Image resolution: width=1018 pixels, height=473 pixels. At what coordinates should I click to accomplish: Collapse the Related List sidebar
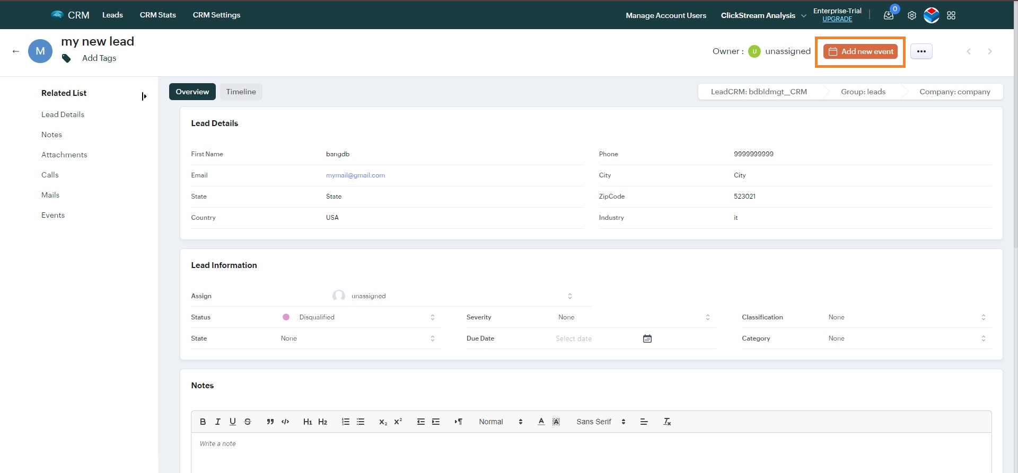coord(144,96)
